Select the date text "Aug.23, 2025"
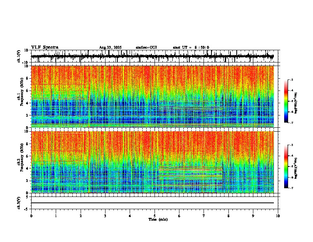Viewport: 313px width, 242px height. (x=110, y=47)
